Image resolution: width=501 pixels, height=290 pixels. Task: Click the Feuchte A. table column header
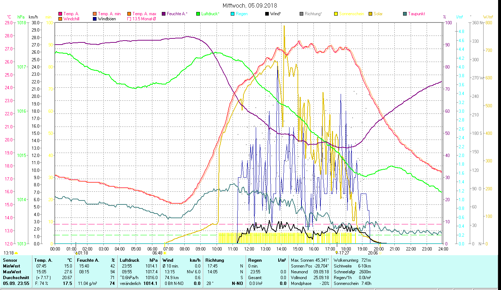[x=89, y=260]
